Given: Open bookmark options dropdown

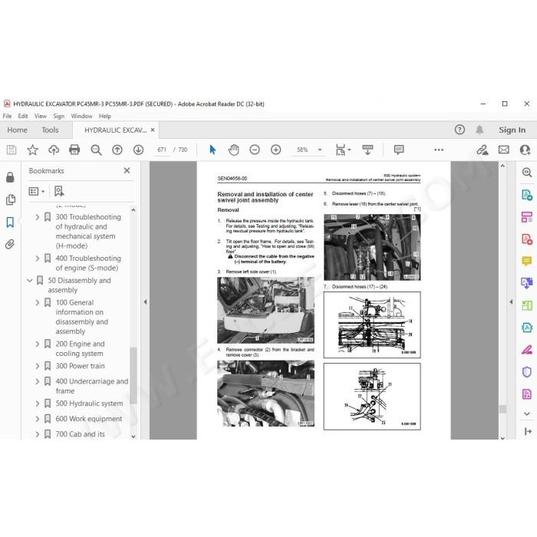Looking at the screenshot, I should tap(37, 191).
